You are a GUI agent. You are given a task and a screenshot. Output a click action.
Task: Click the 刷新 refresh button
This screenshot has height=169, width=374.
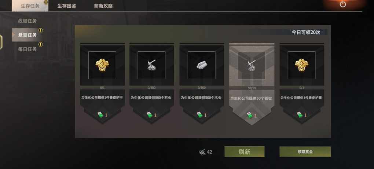(245, 152)
